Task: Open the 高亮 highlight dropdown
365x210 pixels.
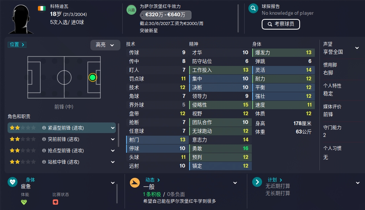Action: coord(105,45)
